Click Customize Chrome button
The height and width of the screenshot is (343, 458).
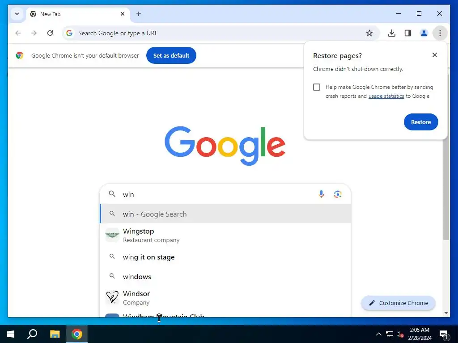click(399, 303)
